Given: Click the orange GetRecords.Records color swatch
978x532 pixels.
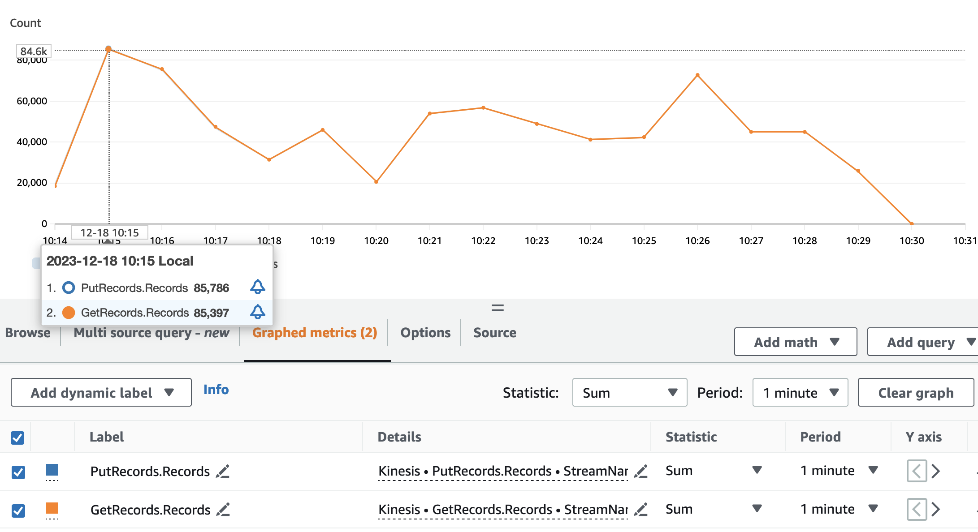Looking at the screenshot, I should (52, 508).
